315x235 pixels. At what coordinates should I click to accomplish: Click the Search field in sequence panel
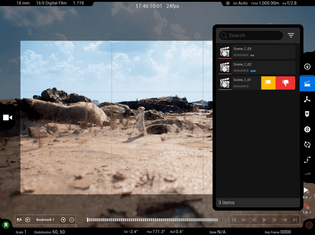[251, 36]
